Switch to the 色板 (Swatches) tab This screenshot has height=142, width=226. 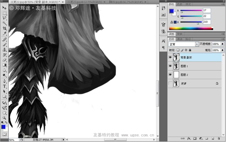click(179, 5)
